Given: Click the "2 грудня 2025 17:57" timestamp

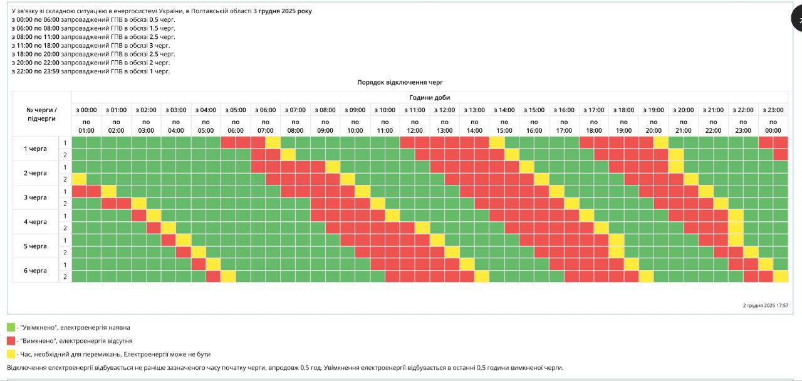Looking at the screenshot, I should pyautogui.click(x=765, y=306).
